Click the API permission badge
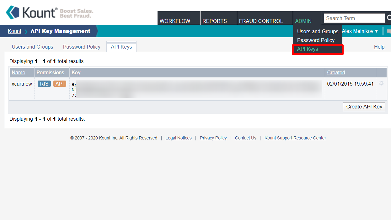 60,84
